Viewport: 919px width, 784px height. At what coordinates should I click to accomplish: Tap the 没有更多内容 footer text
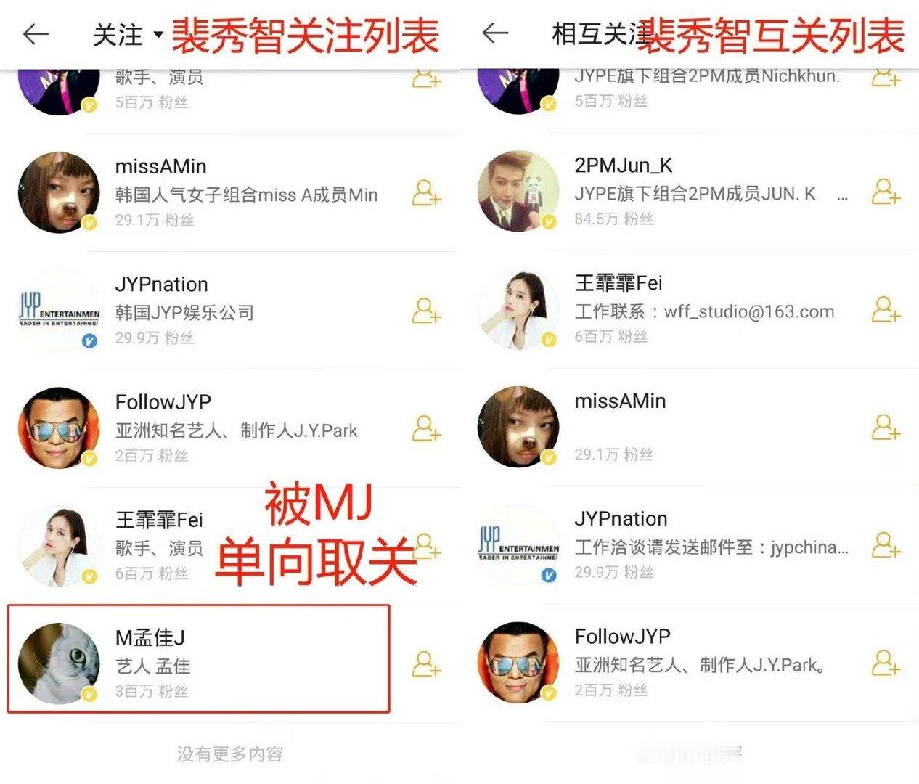(x=229, y=754)
